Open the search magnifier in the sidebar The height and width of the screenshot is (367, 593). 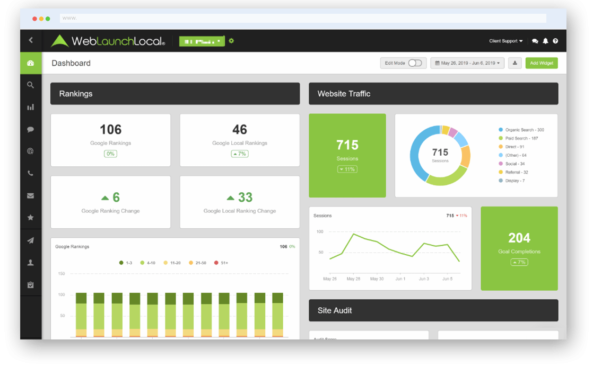pos(31,85)
